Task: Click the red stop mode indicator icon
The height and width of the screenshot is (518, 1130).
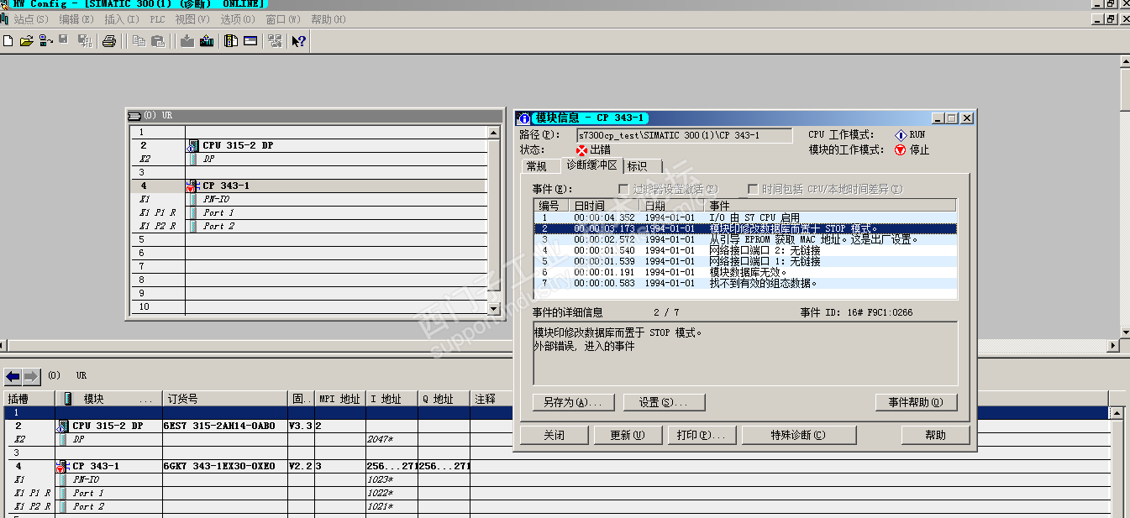Action: (x=901, y=150)
